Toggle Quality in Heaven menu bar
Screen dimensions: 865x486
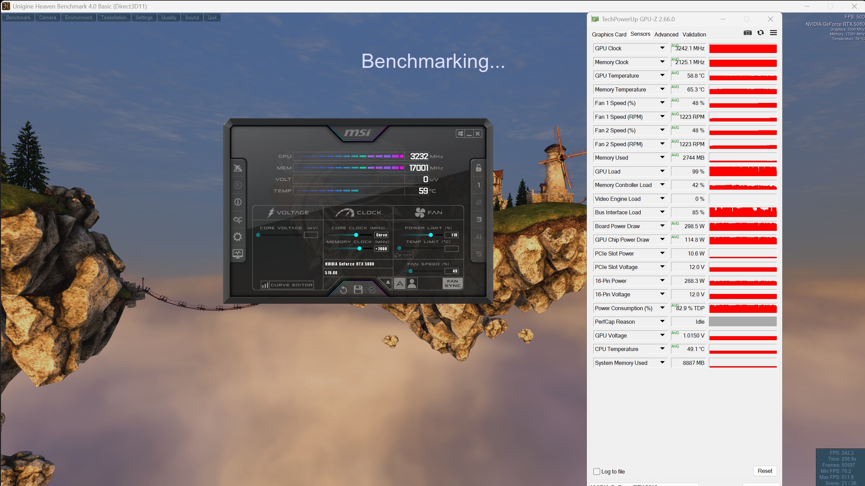click(x=169, y=18)
